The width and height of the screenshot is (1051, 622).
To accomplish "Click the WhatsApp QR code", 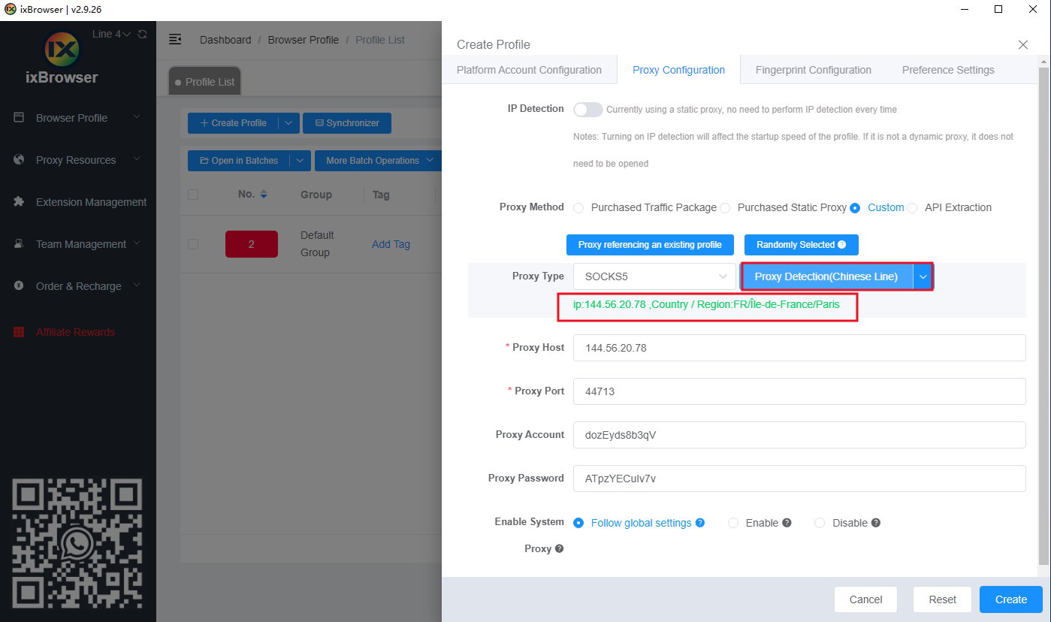I will click(x=77, y=544).
